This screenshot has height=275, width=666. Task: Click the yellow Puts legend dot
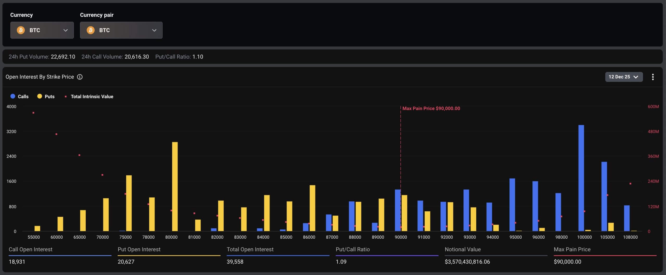coord(40,96)
